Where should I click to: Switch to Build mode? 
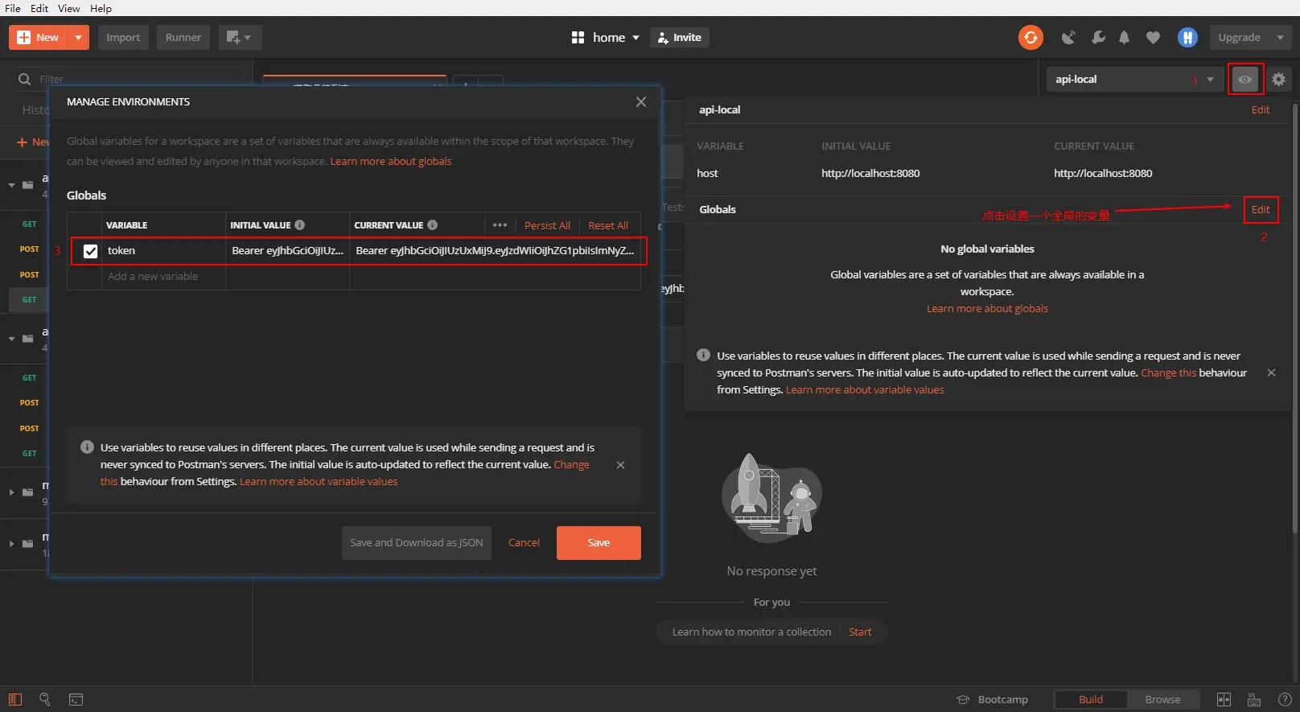[1090, 699]
